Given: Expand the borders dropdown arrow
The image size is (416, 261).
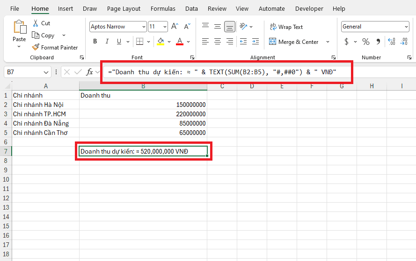Looking at the screenshot, I should pyautogui.click(x=149, y=42).
